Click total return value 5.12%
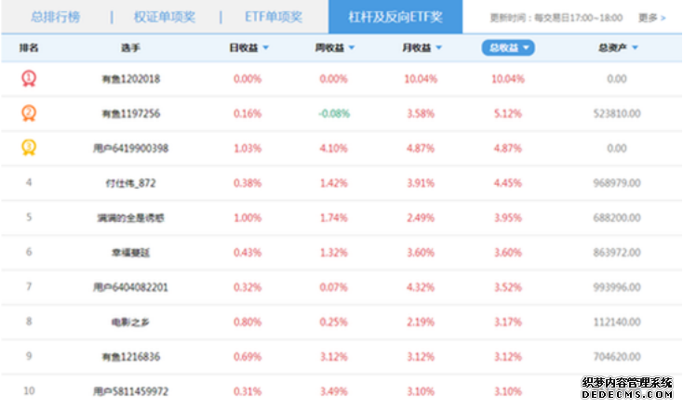 [508, 114]
